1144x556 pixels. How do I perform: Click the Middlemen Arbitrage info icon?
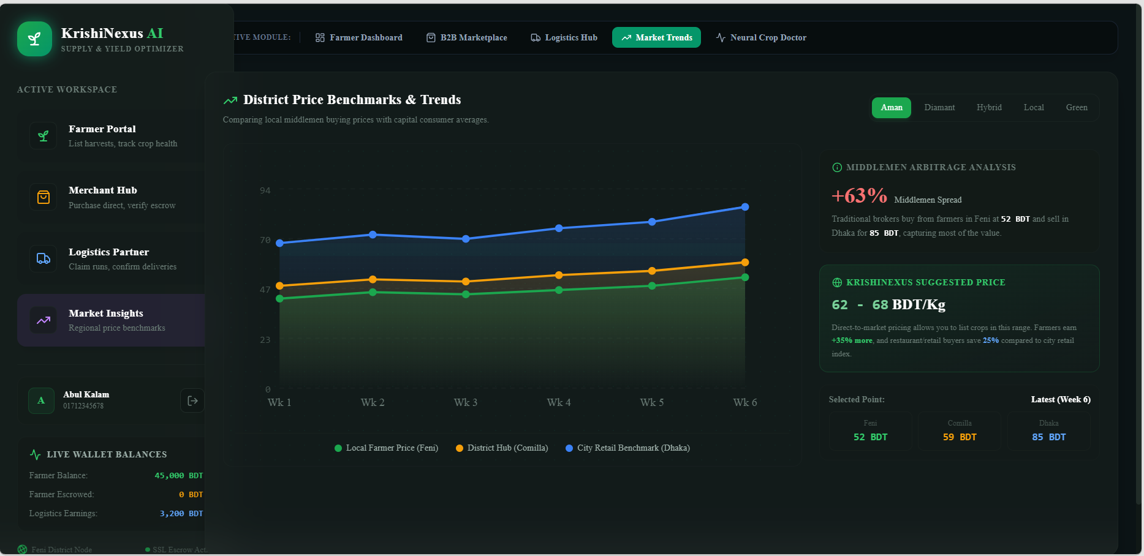pyautogui.click(x=837, y=167)
